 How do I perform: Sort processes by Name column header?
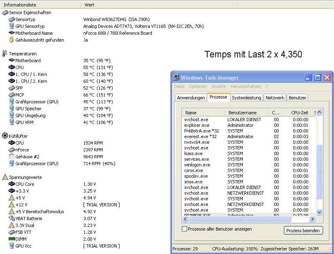(204, 113)
